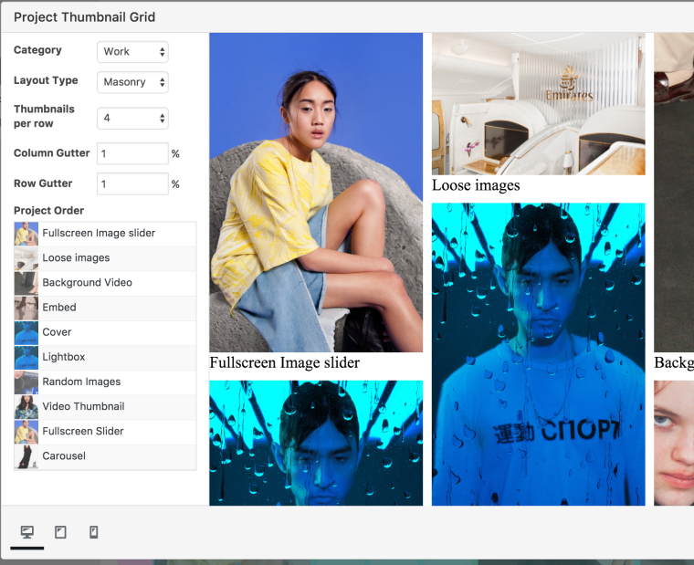
Task: Select Loose images in Project Order list
Action: coord(76,258)
